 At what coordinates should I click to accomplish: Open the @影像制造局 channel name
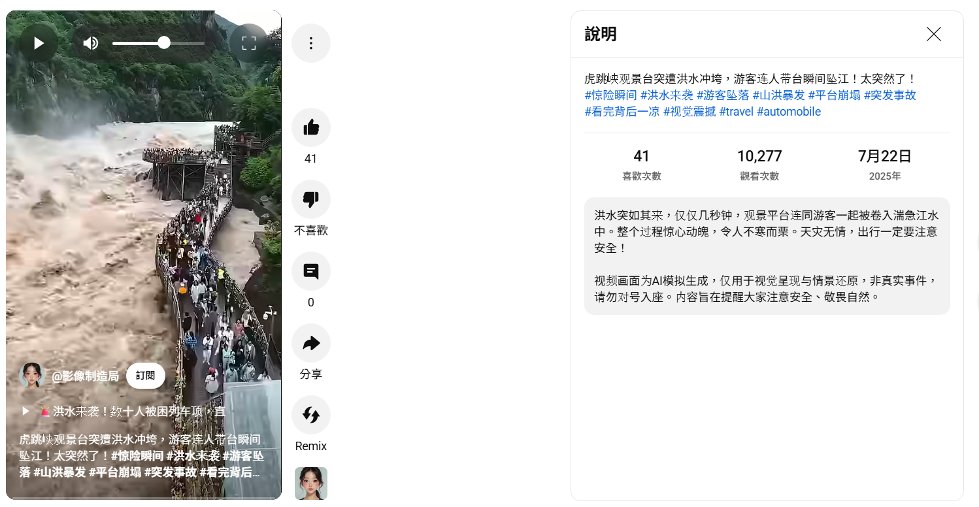(85, 376)
